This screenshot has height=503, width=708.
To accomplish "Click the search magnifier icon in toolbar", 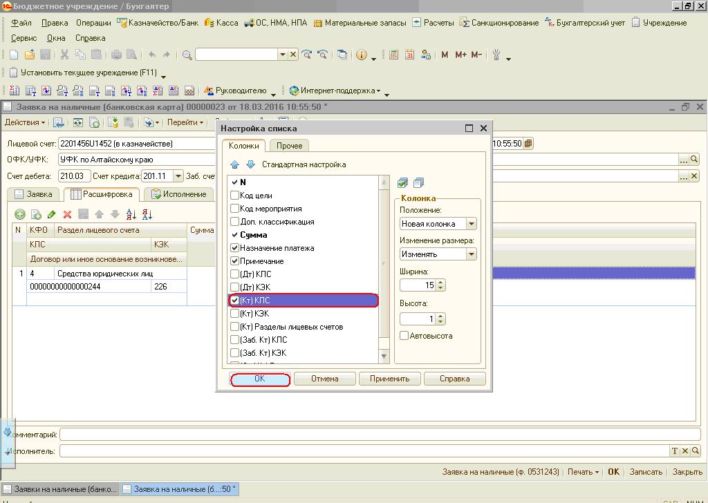I will point(187,55).
